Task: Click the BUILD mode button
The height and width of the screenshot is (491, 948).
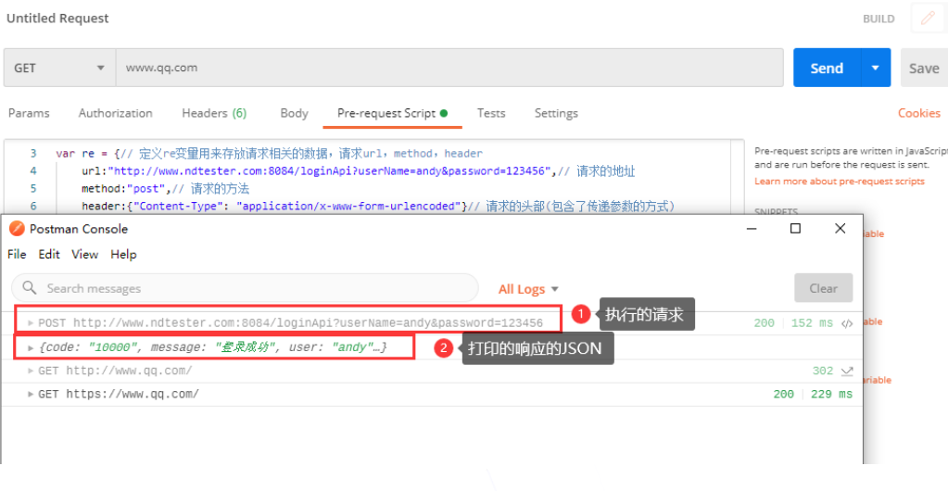Action: coord(878,19)
